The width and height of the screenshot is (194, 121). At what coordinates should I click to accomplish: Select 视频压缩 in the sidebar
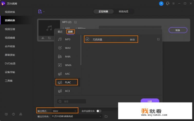[10, 29]
